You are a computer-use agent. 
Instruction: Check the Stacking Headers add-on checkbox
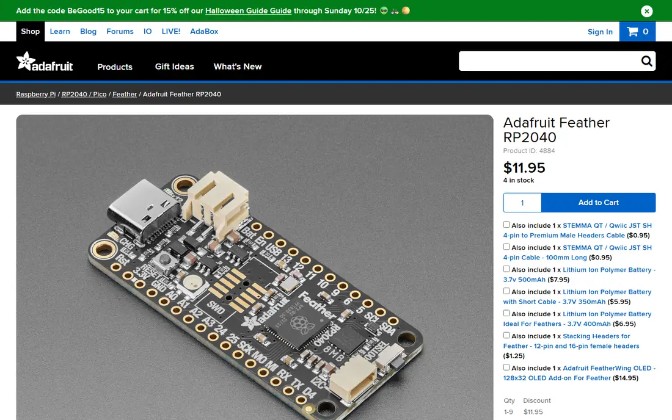click(506, 336)
